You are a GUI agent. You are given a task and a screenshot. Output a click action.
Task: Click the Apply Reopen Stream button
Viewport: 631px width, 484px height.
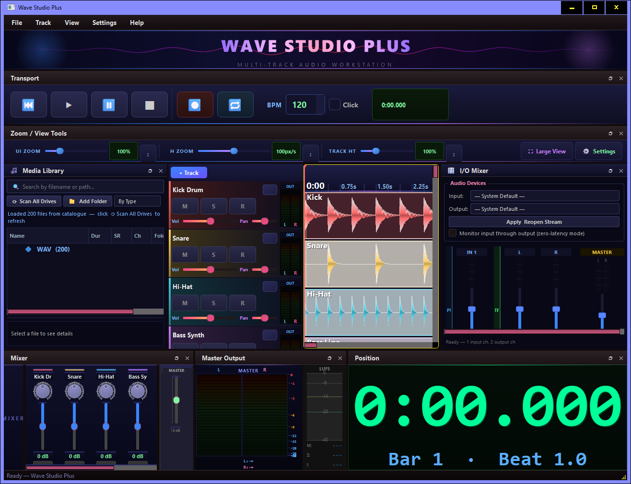point(534,222)
